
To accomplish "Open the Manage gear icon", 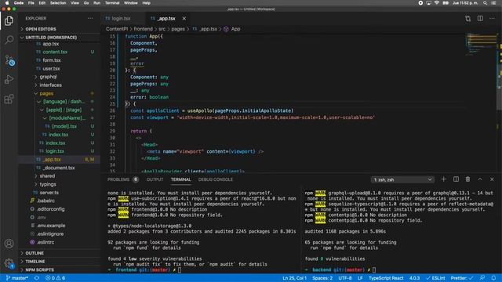I will (x=9, y=263).
